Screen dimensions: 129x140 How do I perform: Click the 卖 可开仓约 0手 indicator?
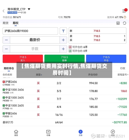[78, 51]
